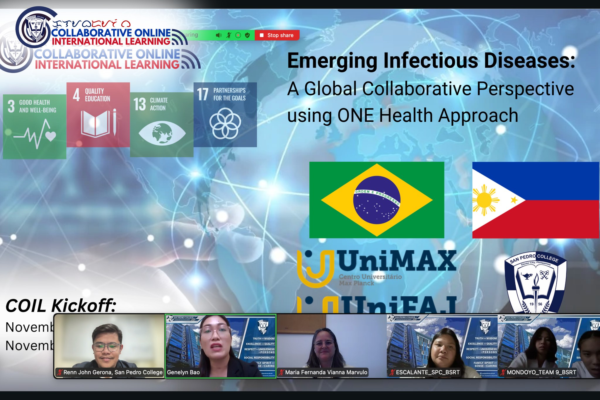Select the MONDOYO_TEAM 9_BSRT video tile
This screenshot has height=400, width=600.
click(549, 346)
